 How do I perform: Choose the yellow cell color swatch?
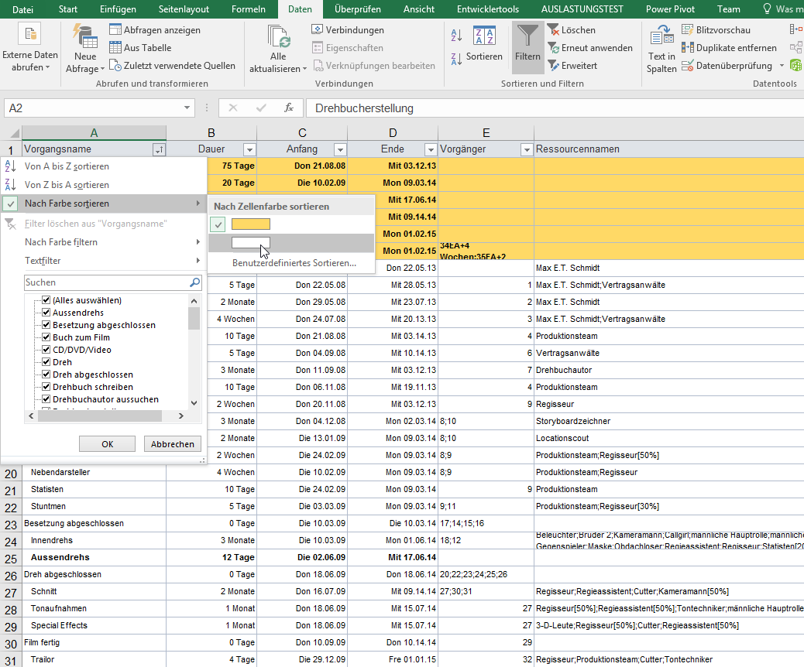(x=251, y=224)
